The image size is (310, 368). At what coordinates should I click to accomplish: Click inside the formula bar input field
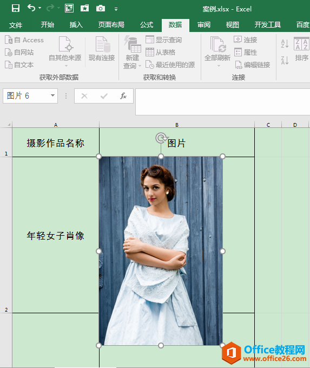222,102
